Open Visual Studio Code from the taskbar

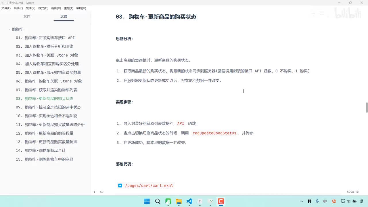tap(189, 201)
